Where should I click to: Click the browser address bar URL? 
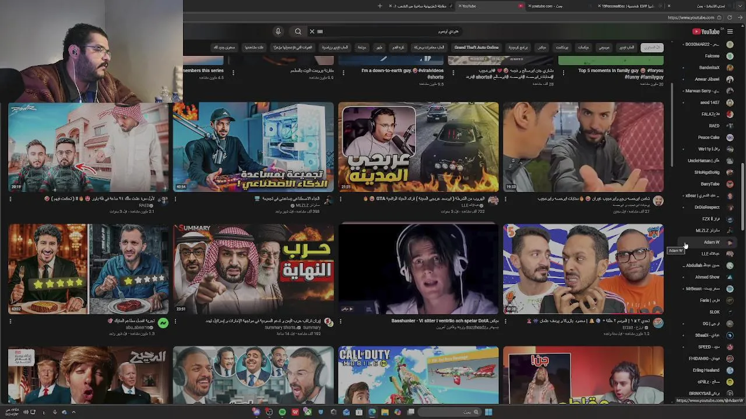click(x=691, y=17)
